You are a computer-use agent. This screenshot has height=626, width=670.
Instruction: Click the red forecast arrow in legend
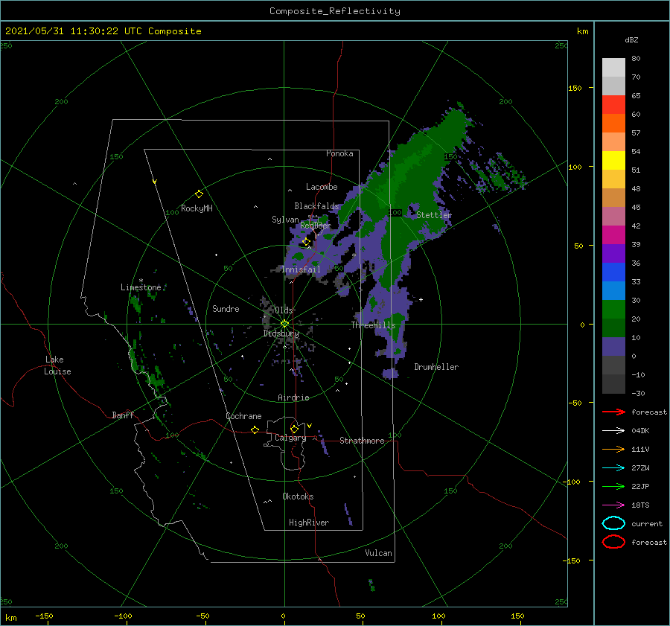pos(613,412)
